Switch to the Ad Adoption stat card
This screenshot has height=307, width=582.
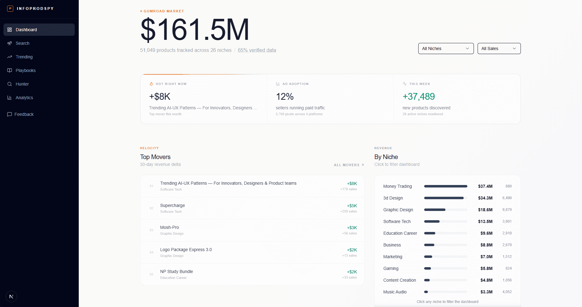click(x=330, y=99)
